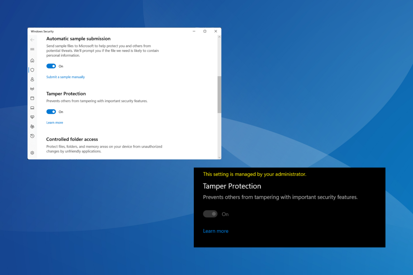Open Account protection person icon
Screen dimensions: 413x275
pyautogui.click(x=32, y=79)
